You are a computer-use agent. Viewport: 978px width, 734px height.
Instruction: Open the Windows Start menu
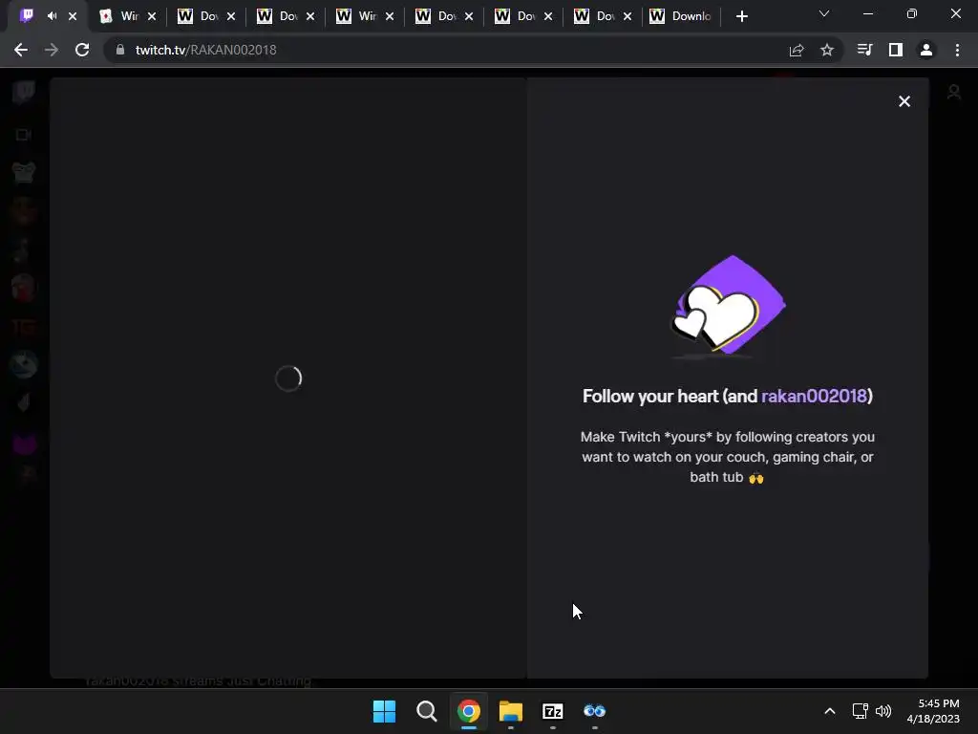coord(384,711)
